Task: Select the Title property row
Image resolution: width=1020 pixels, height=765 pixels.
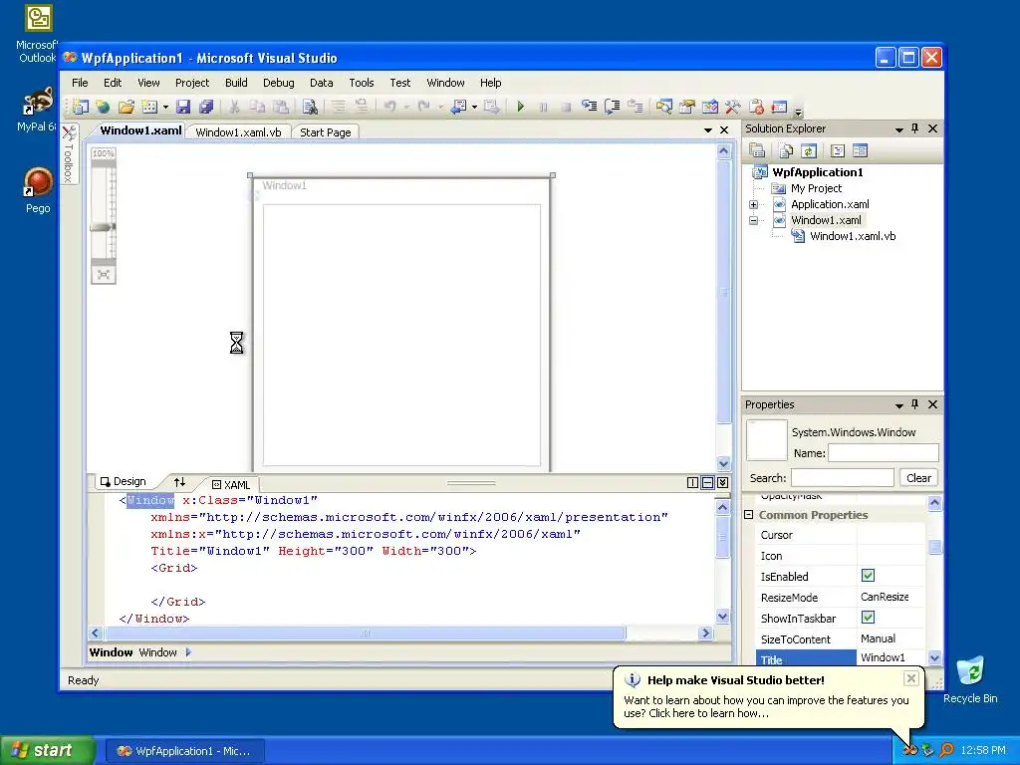Action: (840, 657)
